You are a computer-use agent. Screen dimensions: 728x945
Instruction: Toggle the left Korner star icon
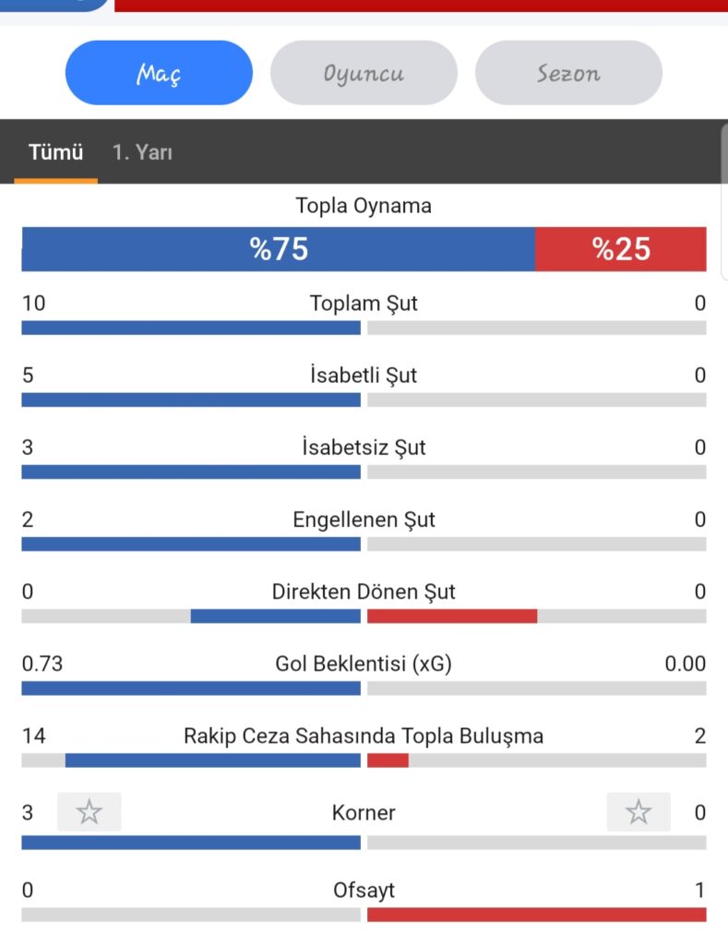(x=90, y=812)
